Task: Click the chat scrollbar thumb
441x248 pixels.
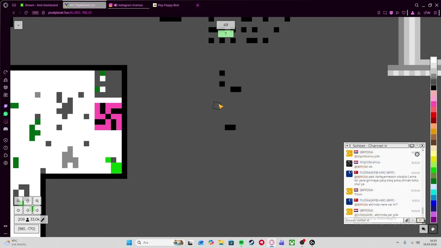Action: coord(423,210)
